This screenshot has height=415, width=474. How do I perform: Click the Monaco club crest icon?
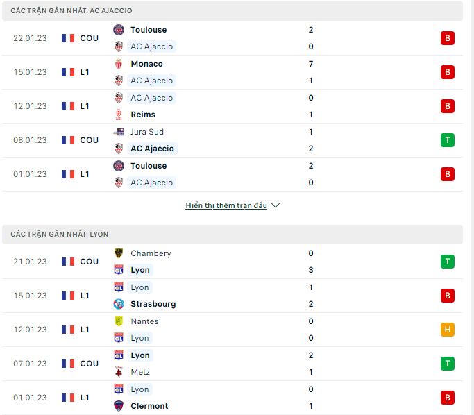tap(119, 64)
